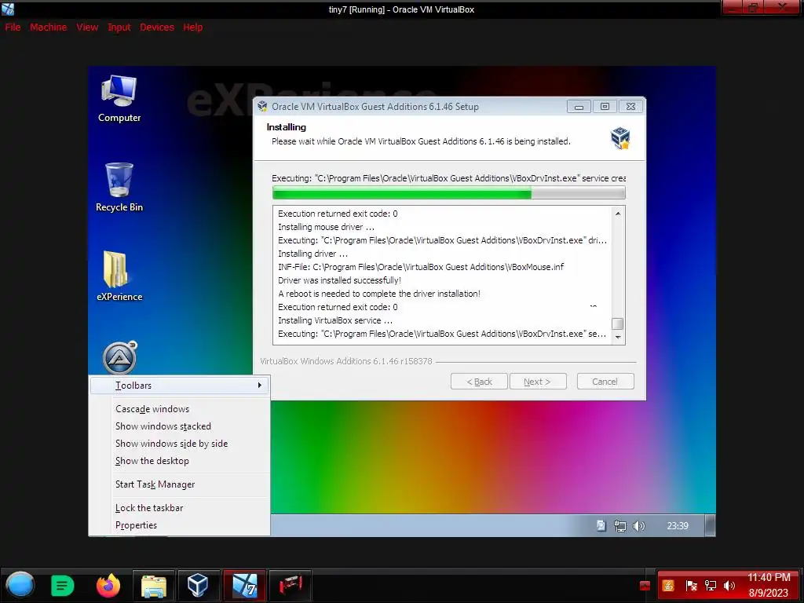
Task: Click the Back button in installer
Action: click(479, 382)
